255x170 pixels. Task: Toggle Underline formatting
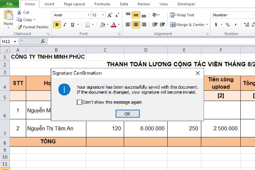72,25
